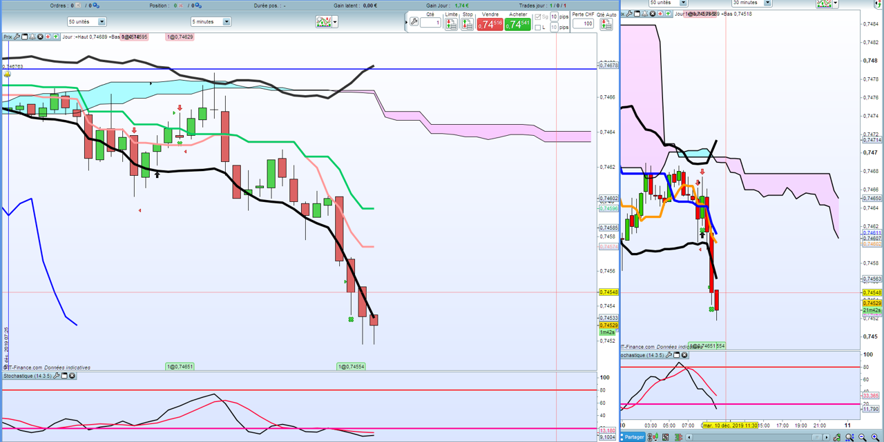Click alert bell icon in right chart toolbar

644,14
